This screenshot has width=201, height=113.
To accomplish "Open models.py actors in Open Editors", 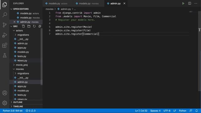I will [x=26, y=13].
